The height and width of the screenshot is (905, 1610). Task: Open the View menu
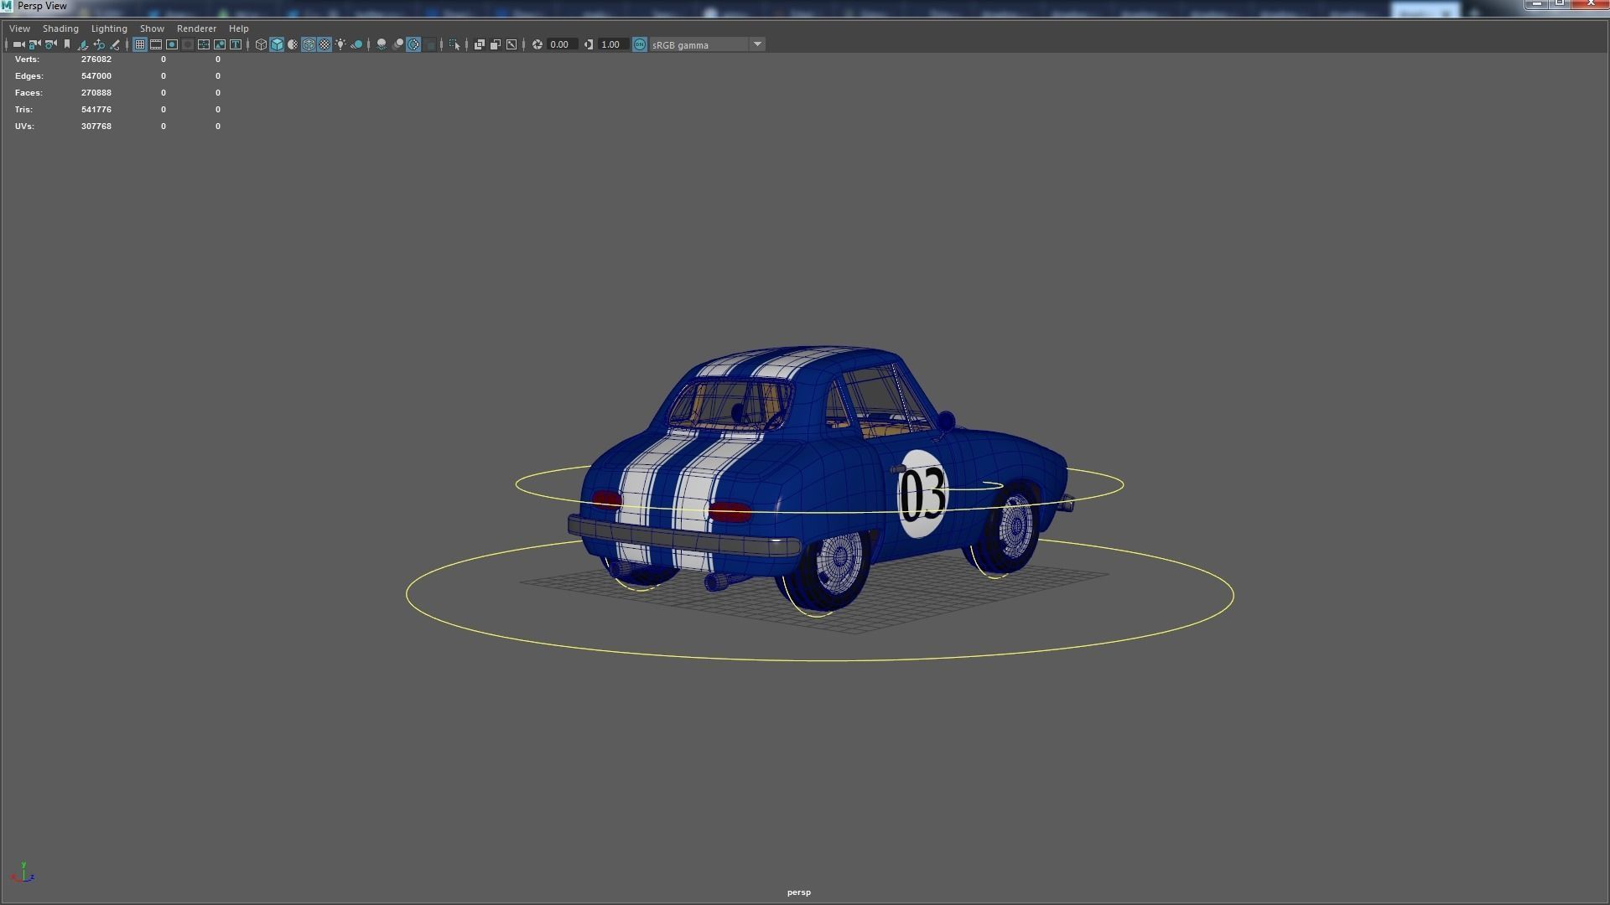click(x=19, y=28)
